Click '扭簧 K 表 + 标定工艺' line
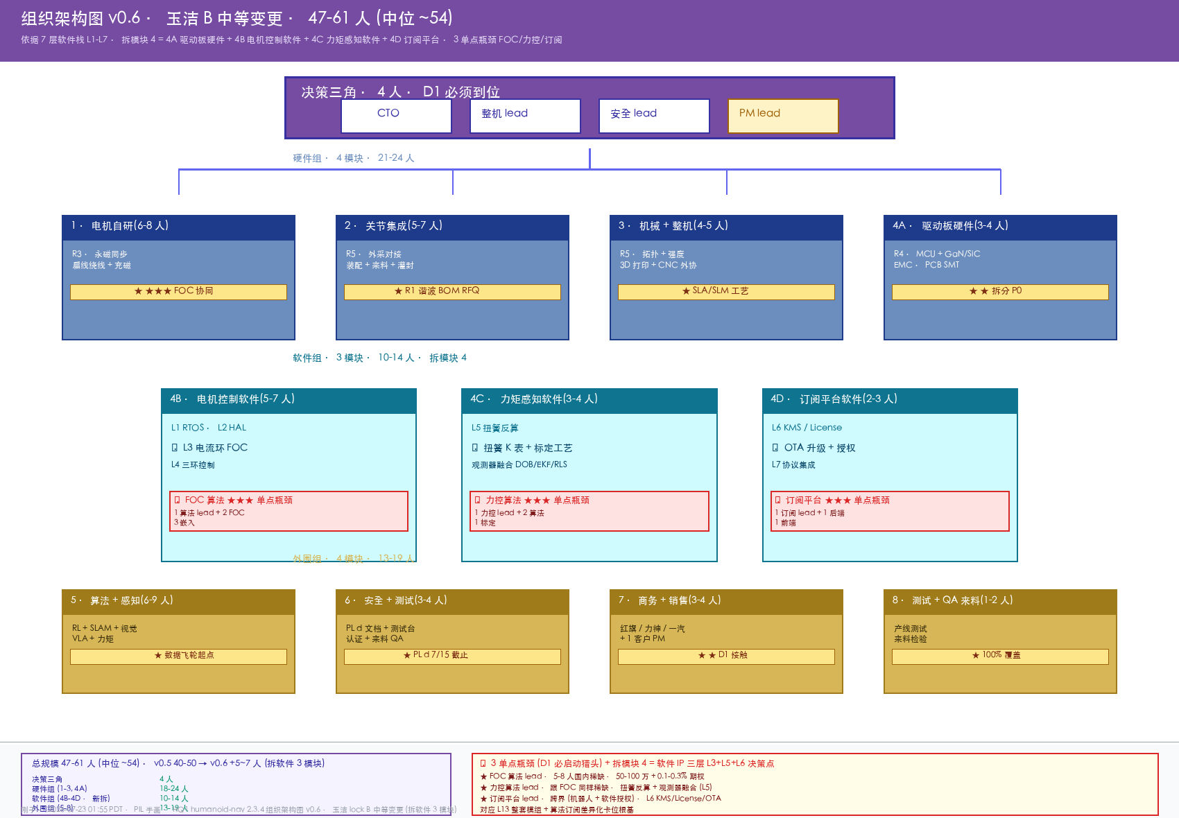This screenshot has width=1179, height=818. (522, 449)
